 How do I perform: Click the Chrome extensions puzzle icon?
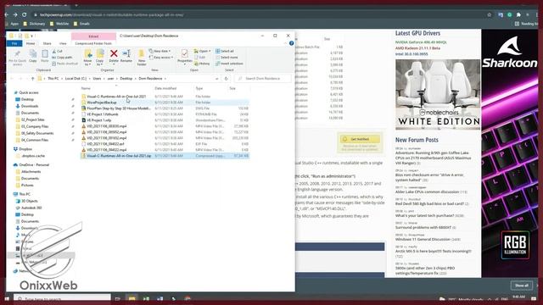coord(518,15)
